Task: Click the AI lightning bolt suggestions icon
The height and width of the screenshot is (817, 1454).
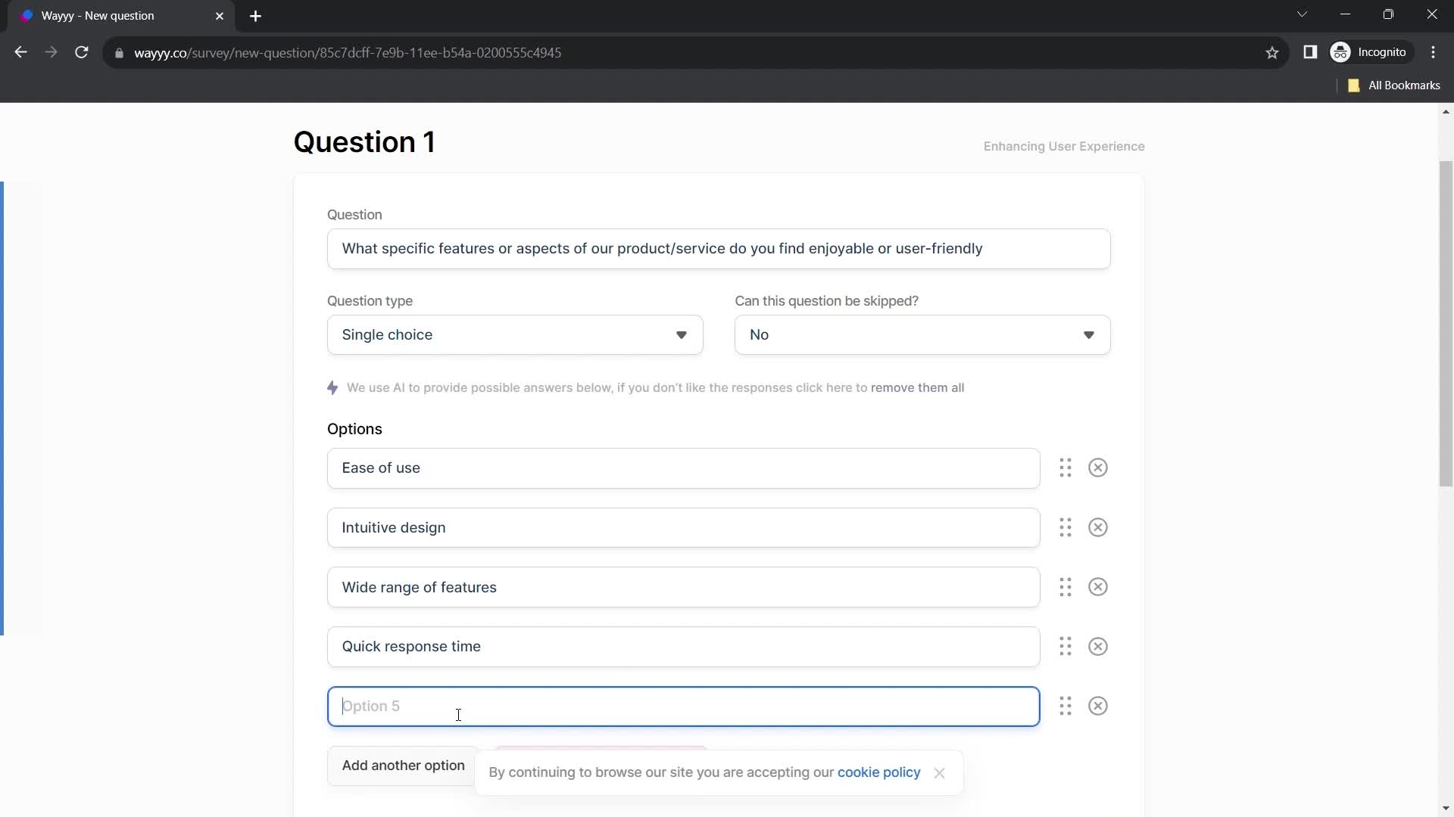Action: [x=335, y=387]
